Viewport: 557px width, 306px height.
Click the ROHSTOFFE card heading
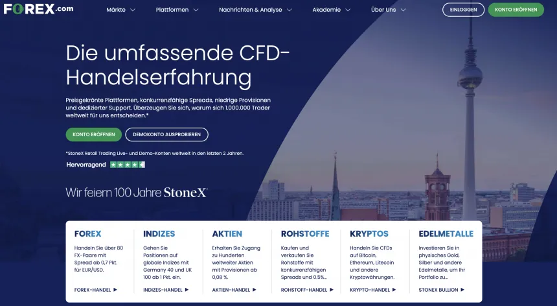[305, 233]
